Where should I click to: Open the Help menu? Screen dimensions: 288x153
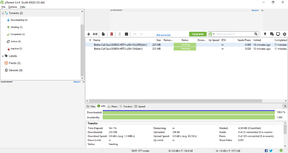coord(22,7)
